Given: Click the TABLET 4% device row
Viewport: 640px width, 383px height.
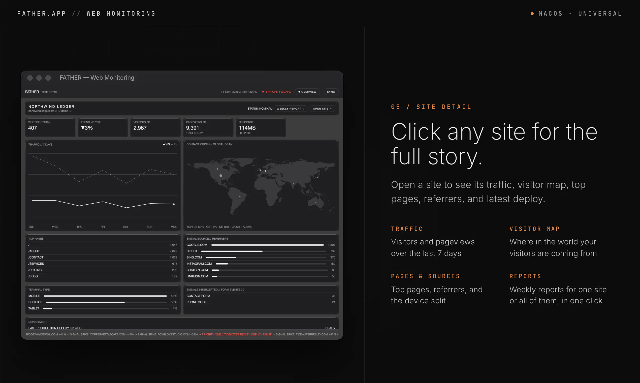Looking at the screenshot, I should pos(103,308).
